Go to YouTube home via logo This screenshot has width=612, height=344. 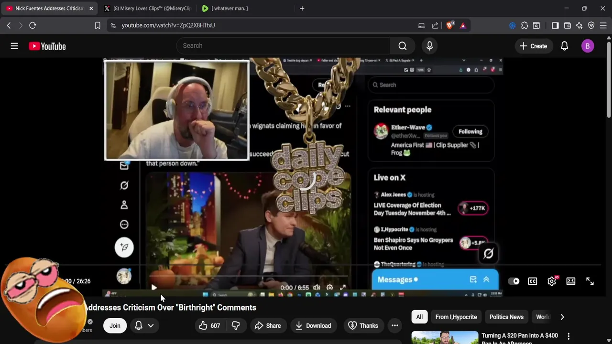click(47, 46)
